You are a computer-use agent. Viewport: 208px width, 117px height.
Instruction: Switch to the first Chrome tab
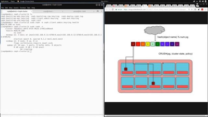pyautogui.click(x=109, y=6)
